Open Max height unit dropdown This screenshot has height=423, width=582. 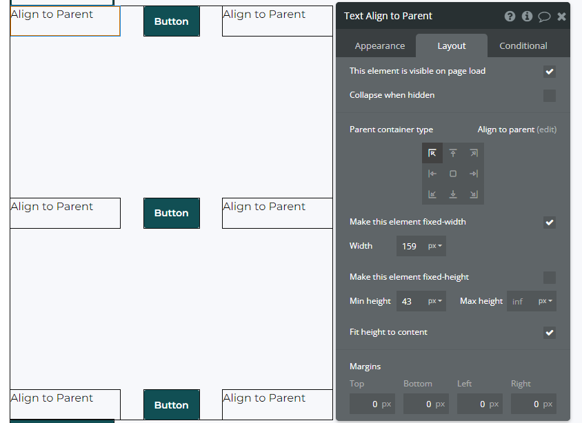[x=545, y=301]
